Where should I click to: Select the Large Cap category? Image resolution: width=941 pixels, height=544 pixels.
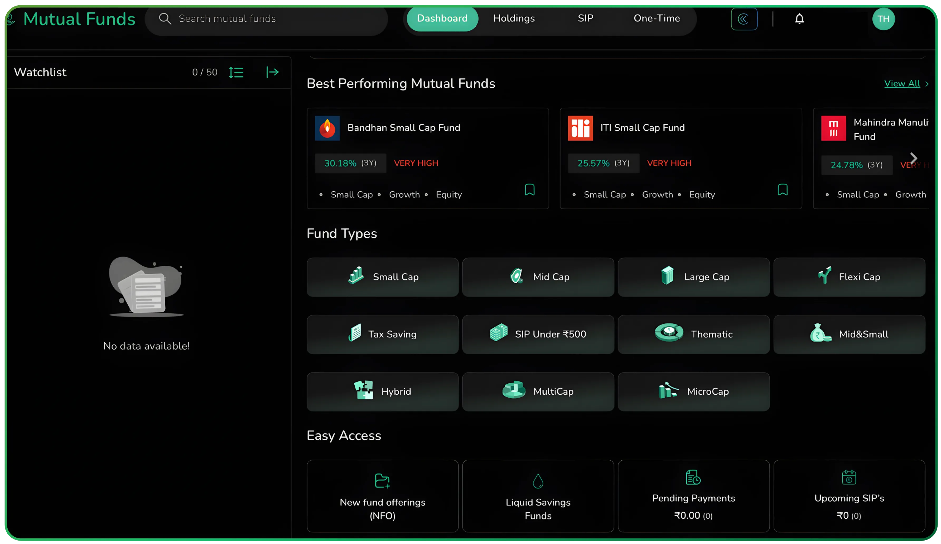point(693,277)
